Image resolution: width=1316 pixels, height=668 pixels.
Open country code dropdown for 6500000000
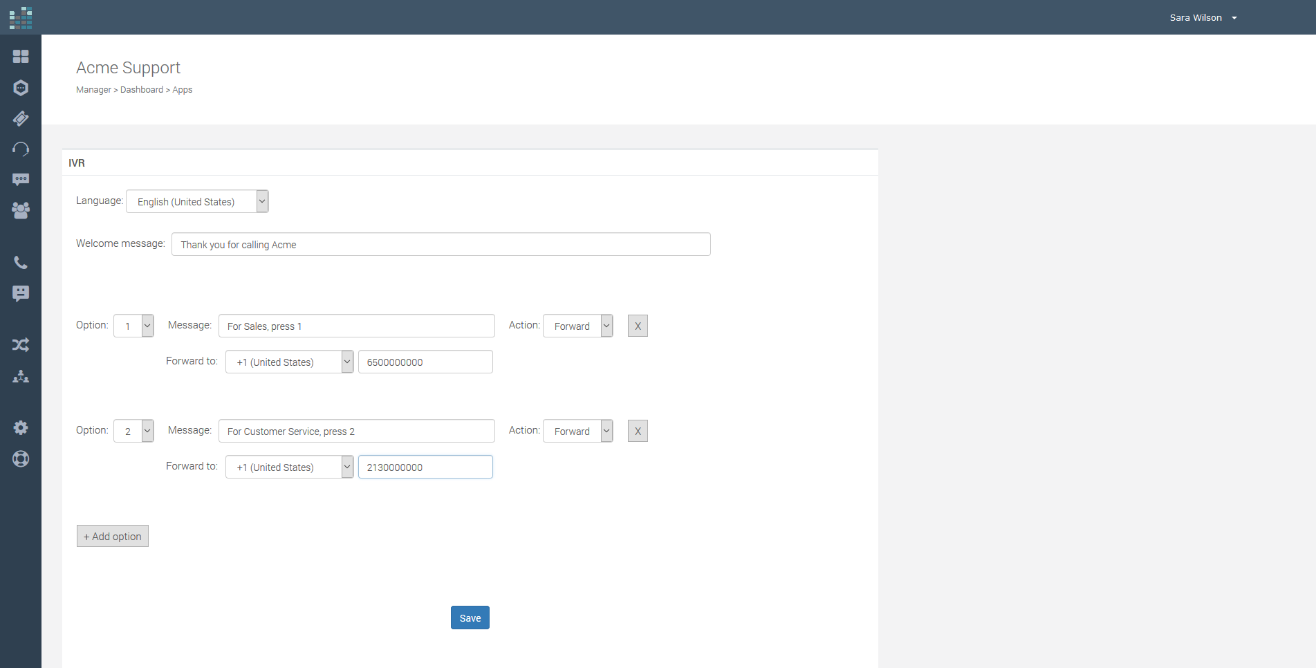pyautogui.click(x=290, y=362)
